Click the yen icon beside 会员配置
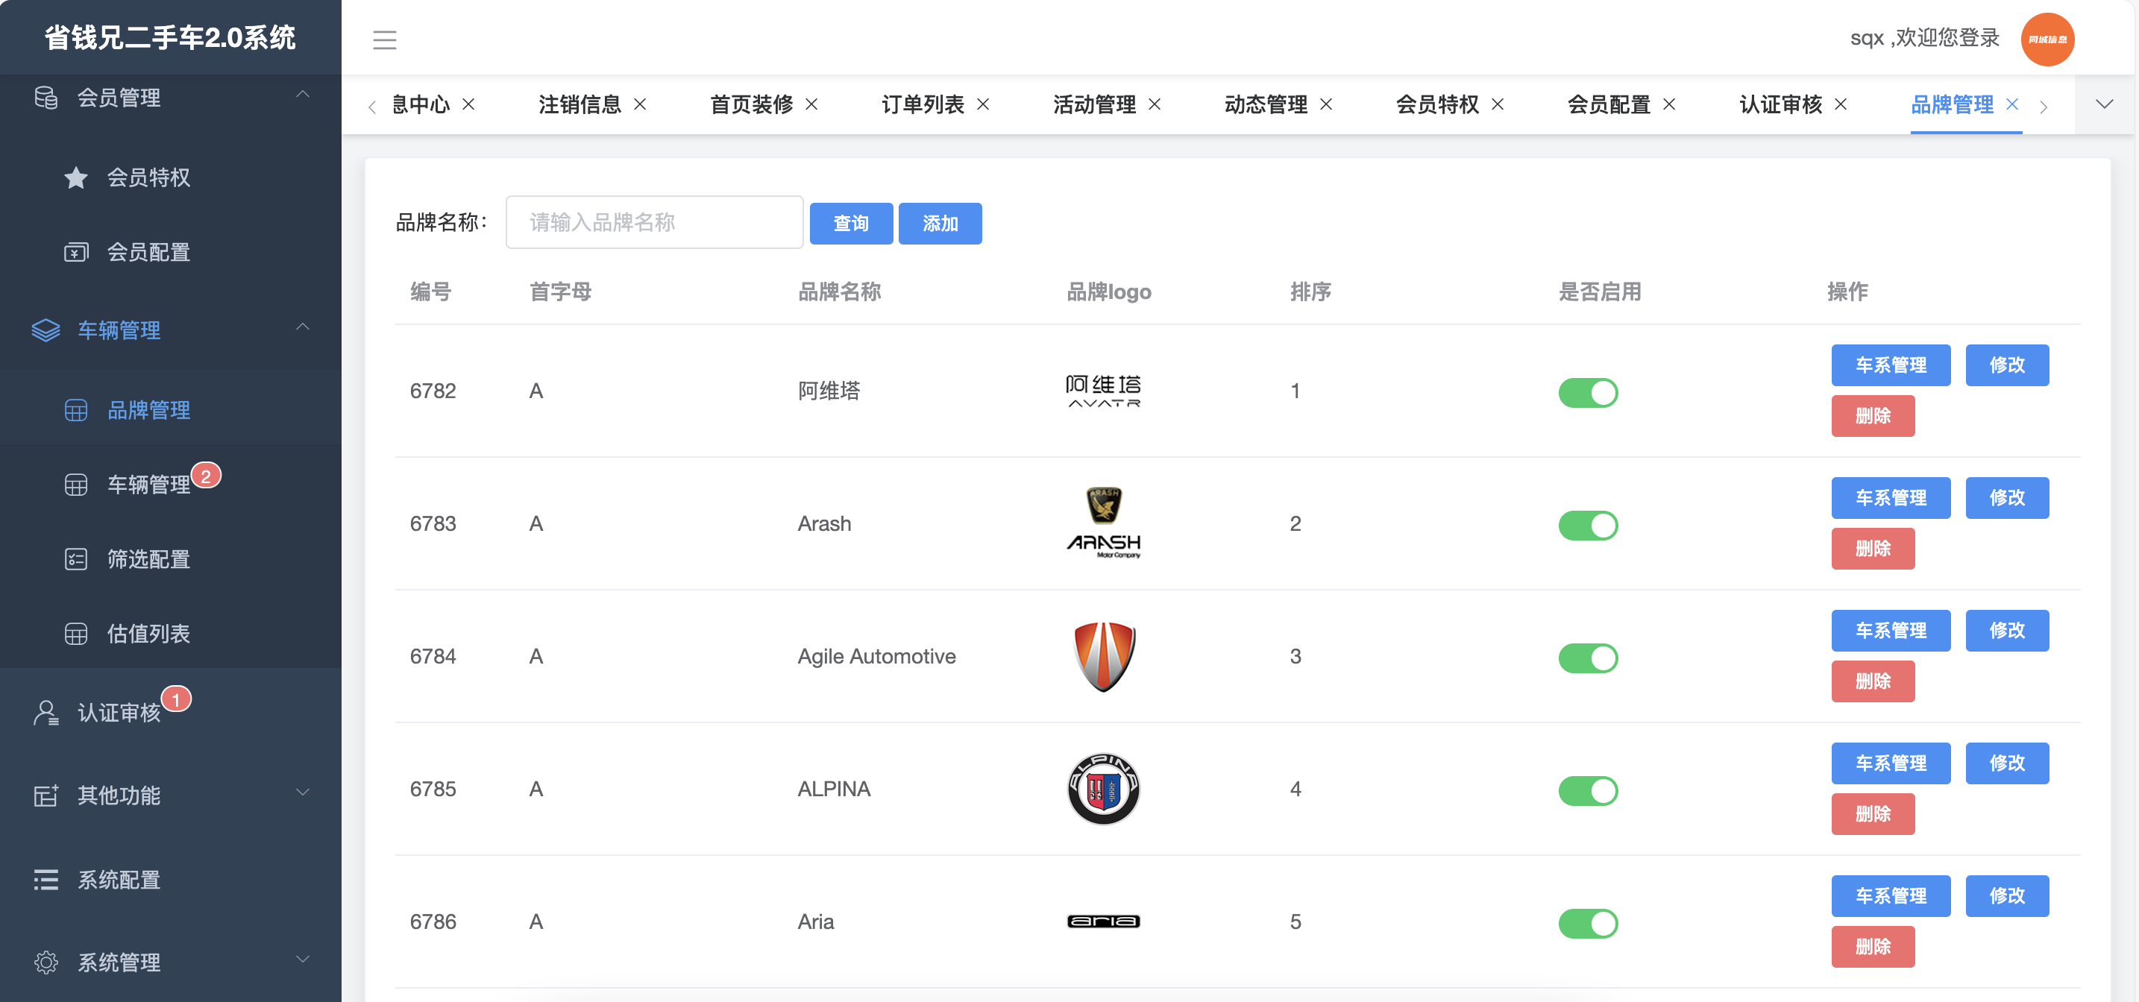The width and height of the screenshot is (2139, 1002). pos(75,251)
